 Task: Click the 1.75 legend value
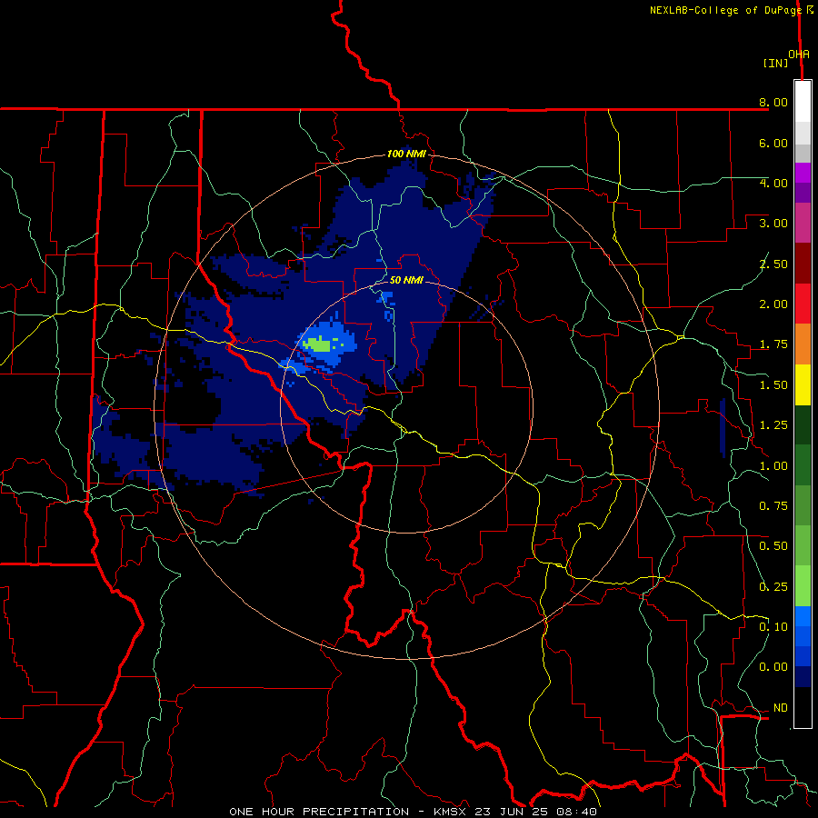pos(773,344)
